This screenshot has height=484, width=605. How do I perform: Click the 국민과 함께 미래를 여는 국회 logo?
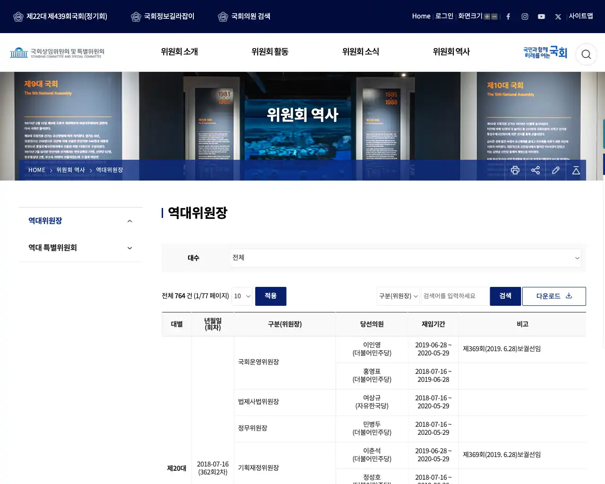click(x=545, y=52)
